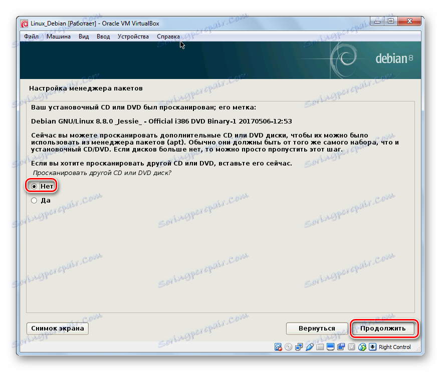The image size is (441, 372).
Task: Click the Right Control host key label
Action: coord(394,347)
